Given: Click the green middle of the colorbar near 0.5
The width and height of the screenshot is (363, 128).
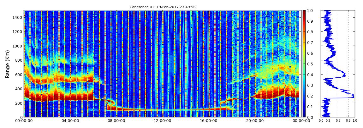Looking at the screenshot, I should coord(304,64).
